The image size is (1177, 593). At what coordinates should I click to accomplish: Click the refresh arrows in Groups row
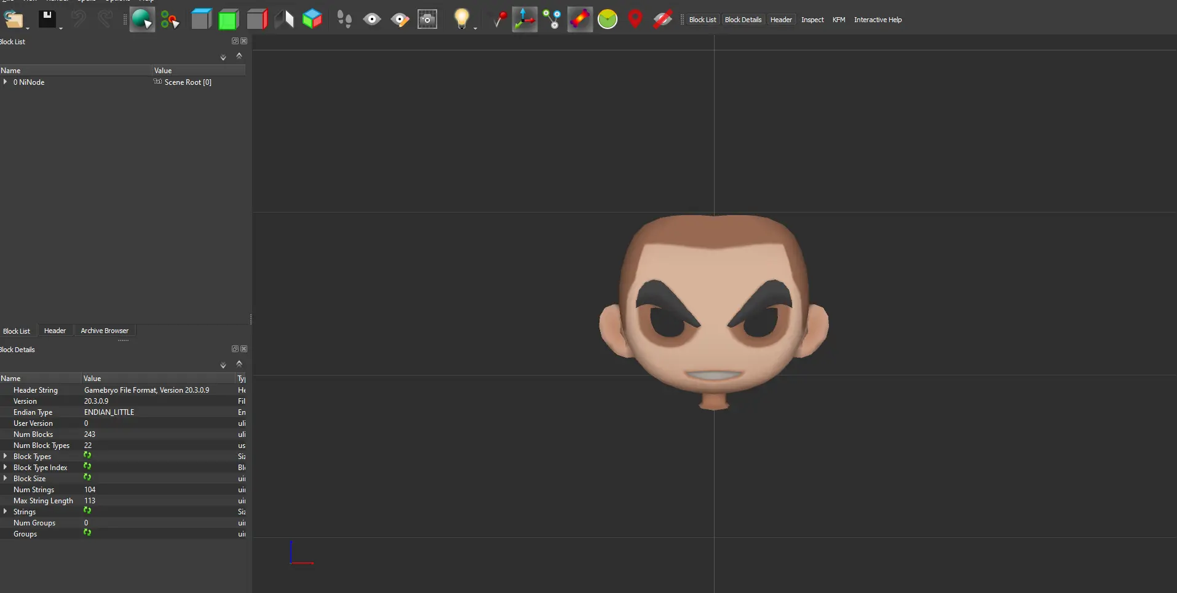click(x=87, y=533)
